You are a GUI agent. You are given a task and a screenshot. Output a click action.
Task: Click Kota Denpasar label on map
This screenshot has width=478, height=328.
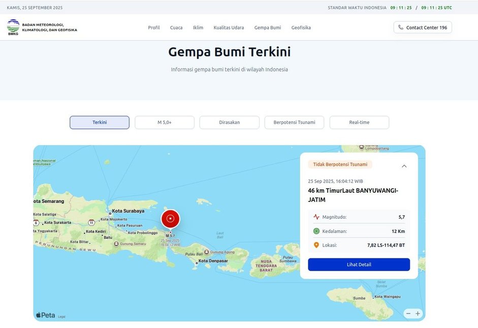pos(213,261)
